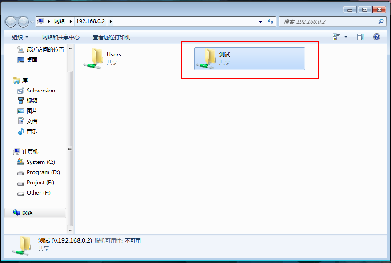Expand the recent pages arrow beside navigation buttons
This screenshot has width=391, height=263.
tap(32, 22)
